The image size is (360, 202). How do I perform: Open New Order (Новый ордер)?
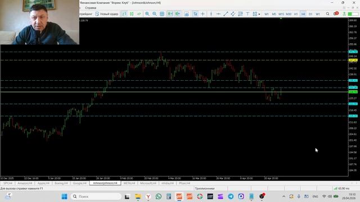[x=107, y=14]
